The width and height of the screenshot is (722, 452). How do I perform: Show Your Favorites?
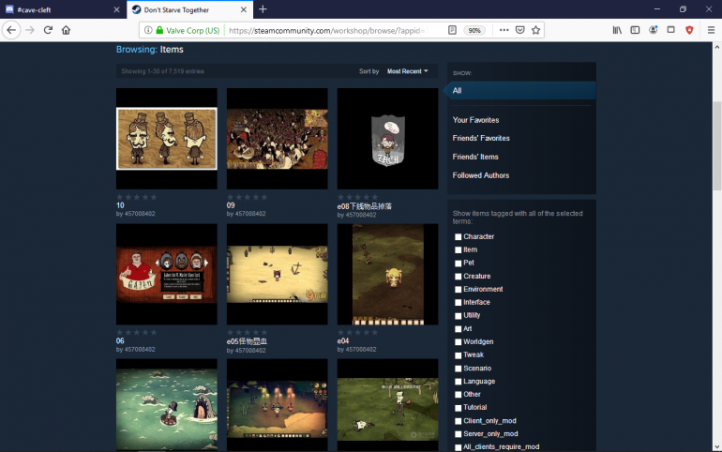tap(475, 120)
